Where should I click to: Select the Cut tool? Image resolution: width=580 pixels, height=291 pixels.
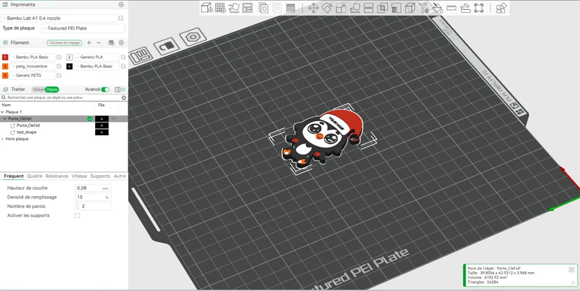point(369,8)
